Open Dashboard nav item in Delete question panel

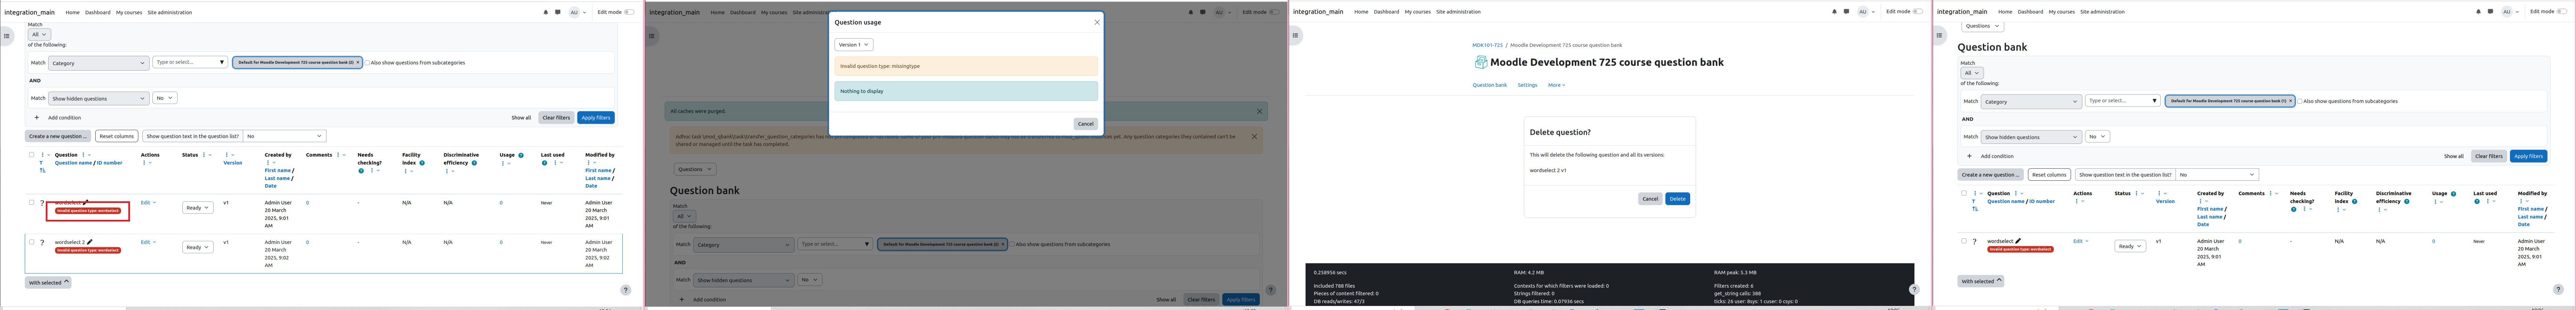1386,12
